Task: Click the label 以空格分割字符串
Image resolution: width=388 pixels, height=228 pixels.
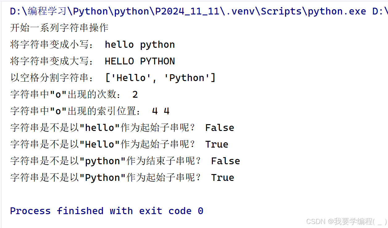Action: [x=52, y=78]
